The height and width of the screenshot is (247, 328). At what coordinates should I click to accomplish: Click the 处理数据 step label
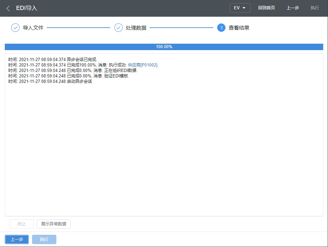[136, 28]
